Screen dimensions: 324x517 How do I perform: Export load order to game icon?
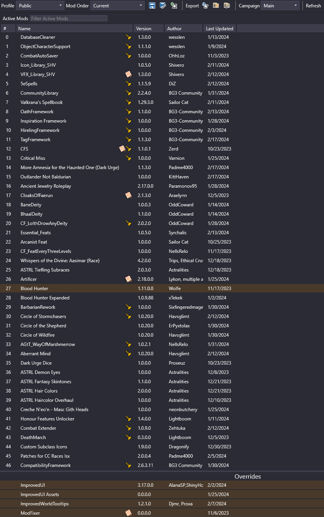coord(205,6)
